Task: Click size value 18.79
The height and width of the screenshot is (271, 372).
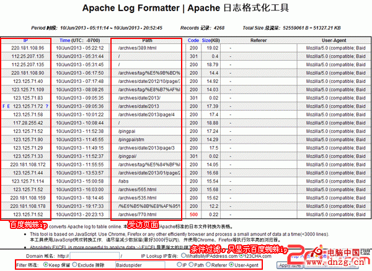Action: (212, 64)
